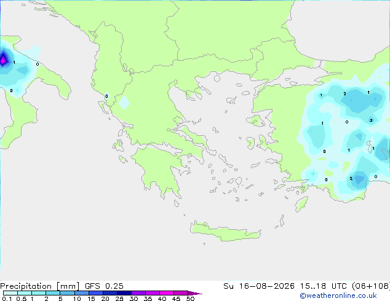Viewport: 390px width, 301px height.
Task: Click the '10' legend scale label
Action: [x=77, y=299]
